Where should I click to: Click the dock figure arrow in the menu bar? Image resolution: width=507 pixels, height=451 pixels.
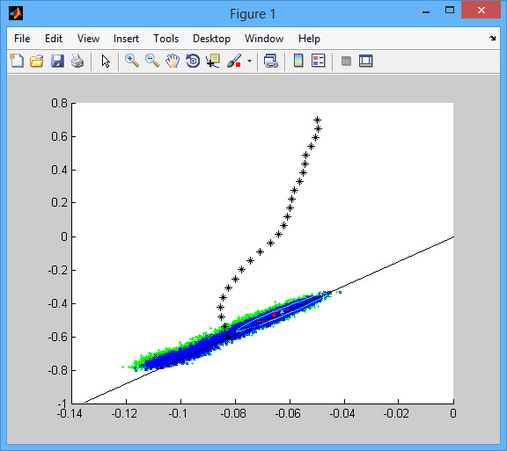(x=492, y=38)
